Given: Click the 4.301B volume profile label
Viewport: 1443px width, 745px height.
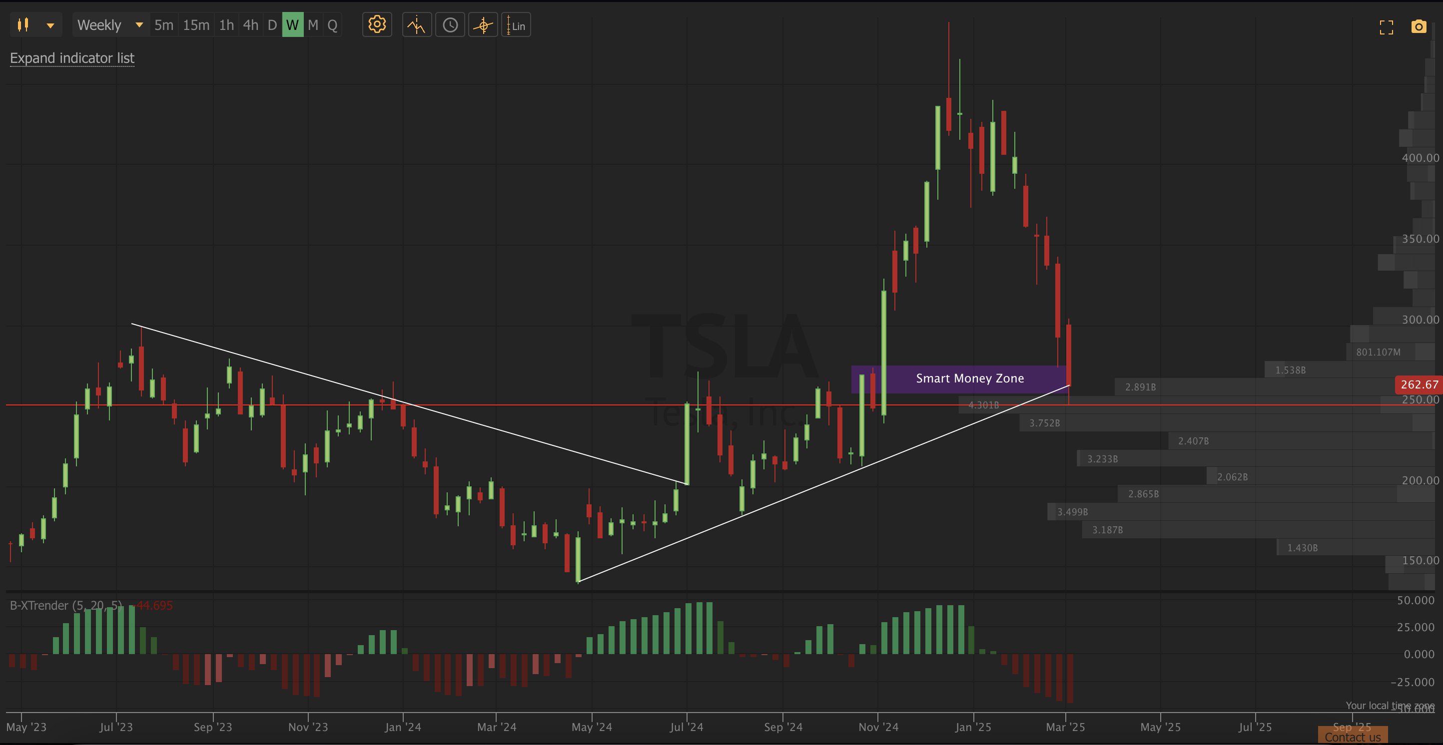Looking at the screenshot, I should (x=984, y=404).
